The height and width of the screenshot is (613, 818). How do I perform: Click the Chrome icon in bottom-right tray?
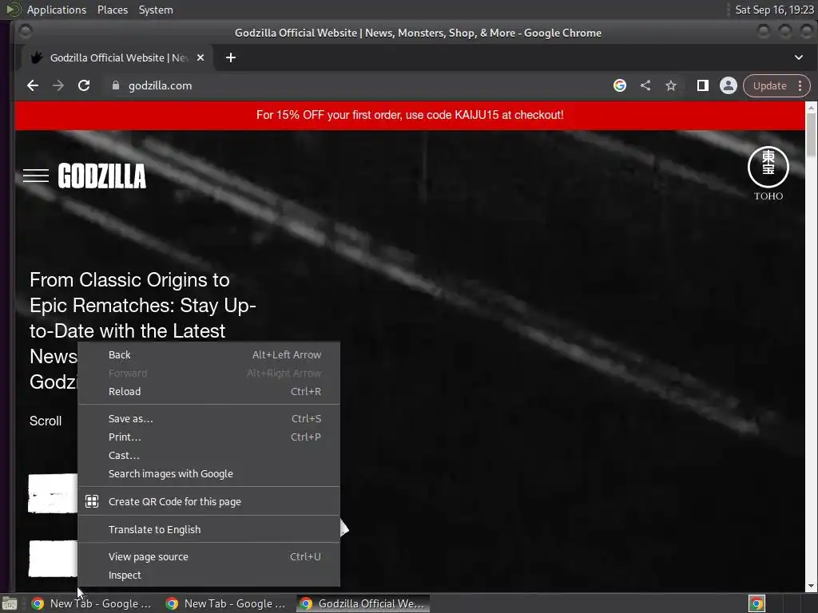click(756, 603)
